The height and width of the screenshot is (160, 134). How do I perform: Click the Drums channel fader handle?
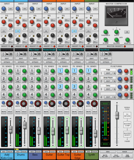(x=25, y=125)
